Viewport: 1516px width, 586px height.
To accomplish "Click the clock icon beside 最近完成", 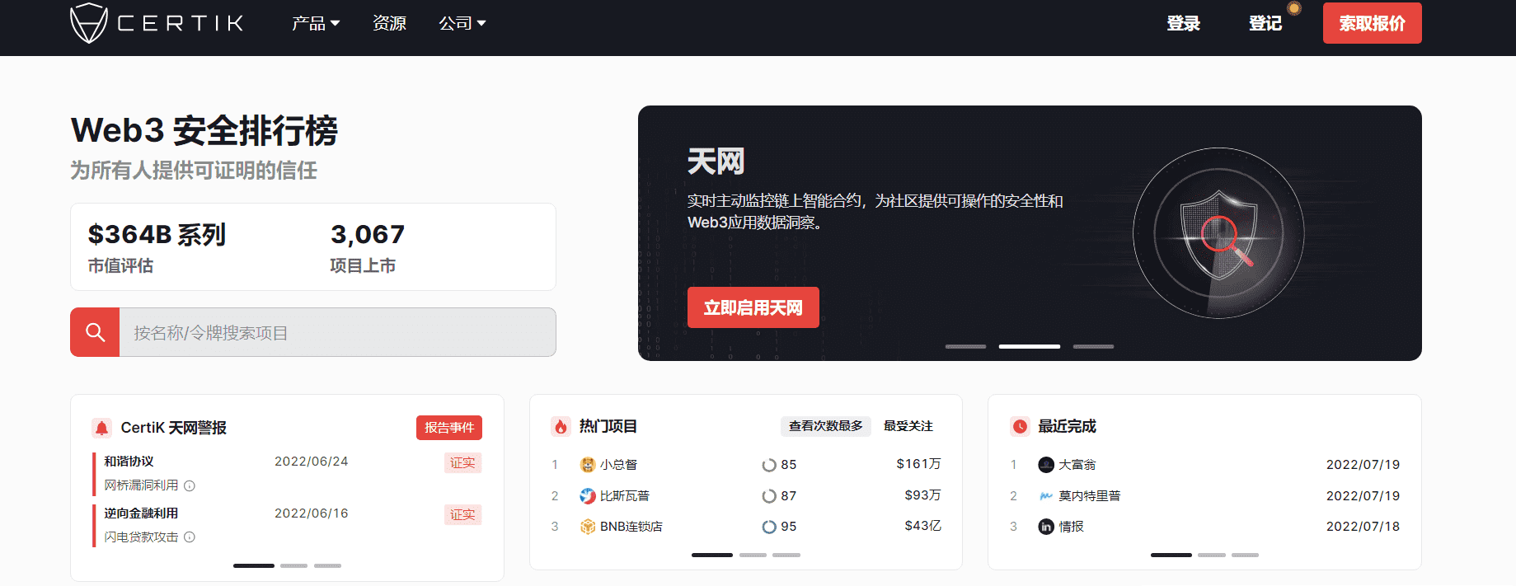I will 1020,426.
